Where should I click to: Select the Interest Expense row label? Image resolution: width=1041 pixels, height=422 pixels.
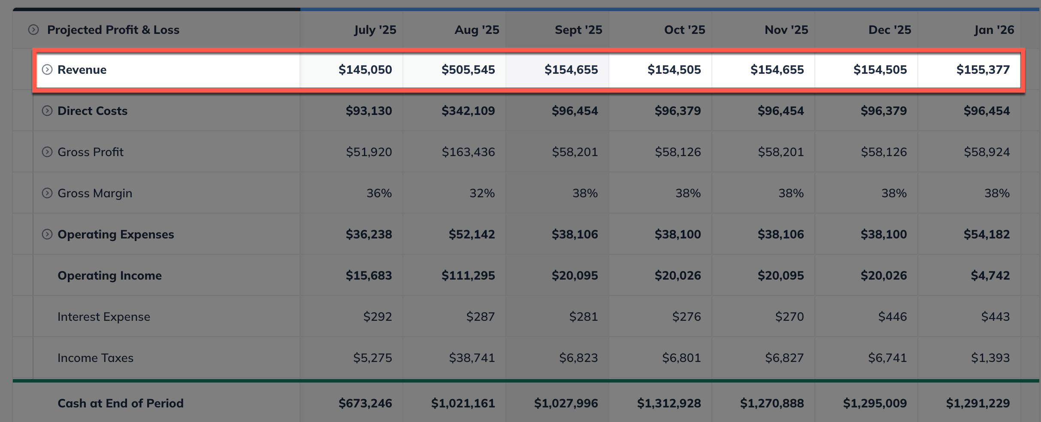[104, 316]
